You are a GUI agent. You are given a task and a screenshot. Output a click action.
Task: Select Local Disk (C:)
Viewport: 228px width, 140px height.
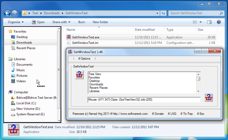pyautogui.click(x=26, y=103)
